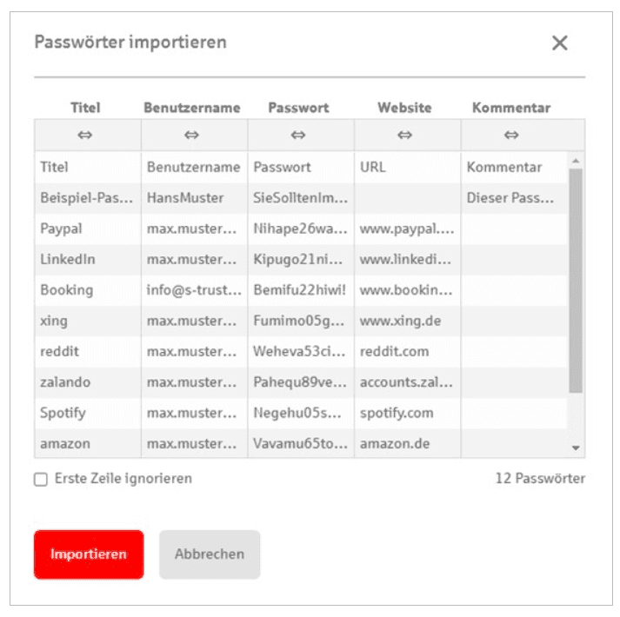Click the Spotify entry title cell

pos(63,413)
